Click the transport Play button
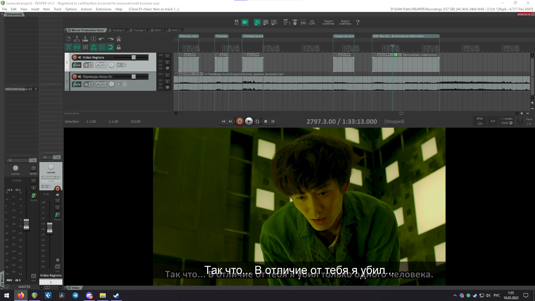Viewport: 535px width, 301px height. [x=249, y=122]
